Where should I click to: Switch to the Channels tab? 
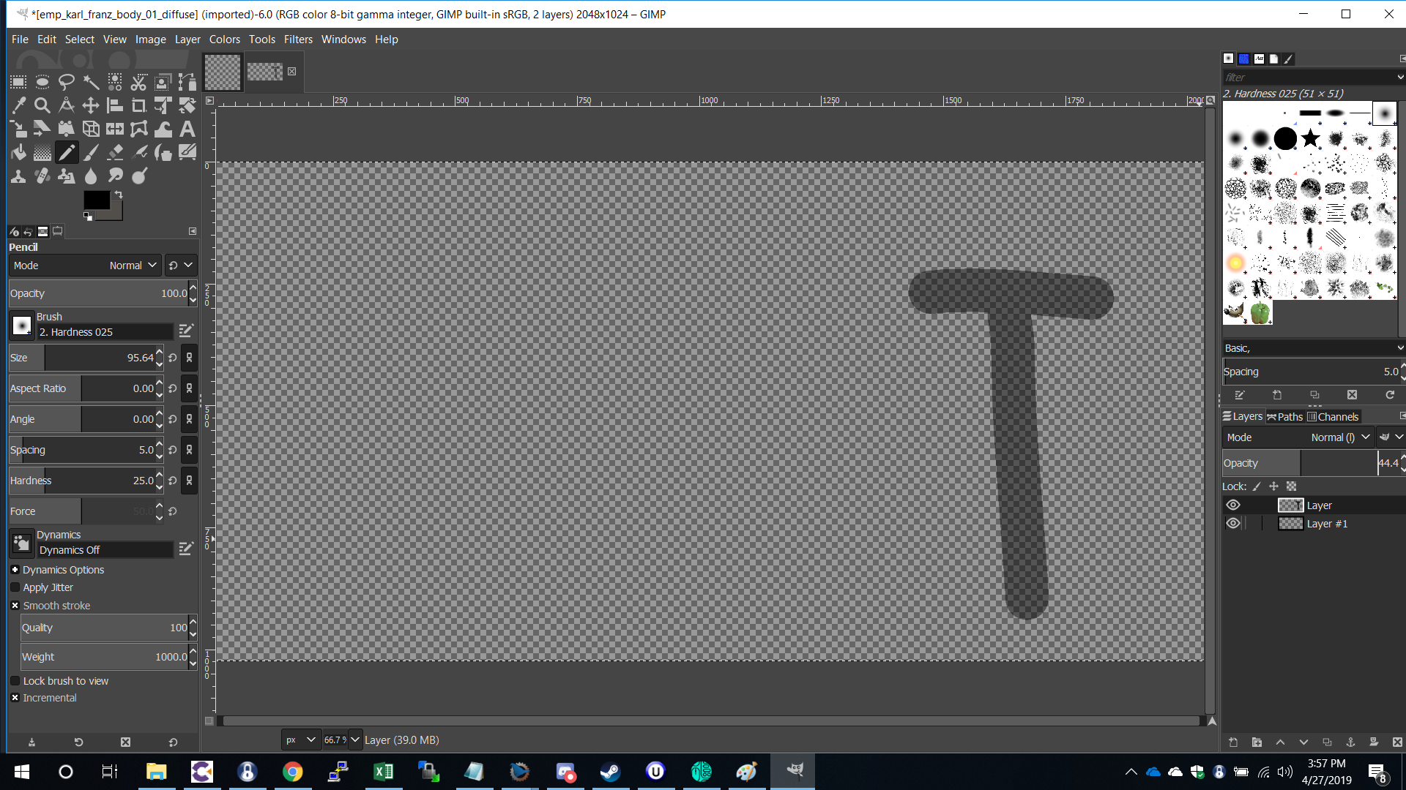1333,417
